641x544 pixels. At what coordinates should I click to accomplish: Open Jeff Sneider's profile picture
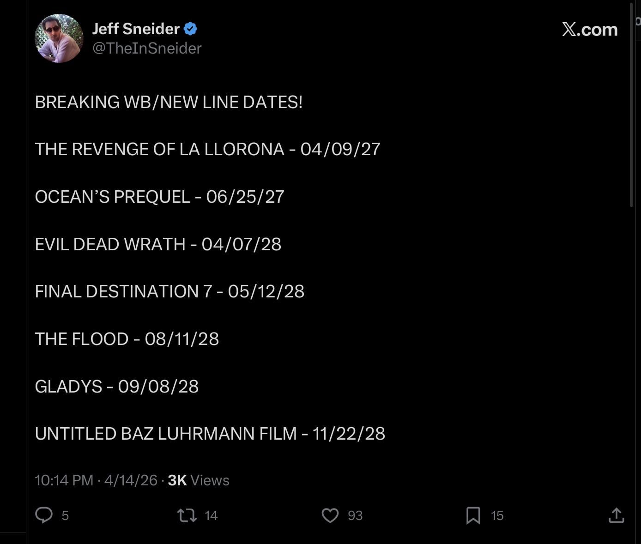pos(59,38)
